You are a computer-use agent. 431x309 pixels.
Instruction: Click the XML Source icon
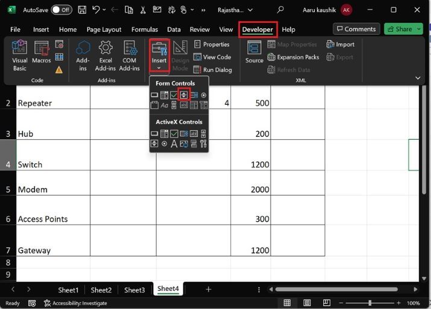[x=254, y=52]
